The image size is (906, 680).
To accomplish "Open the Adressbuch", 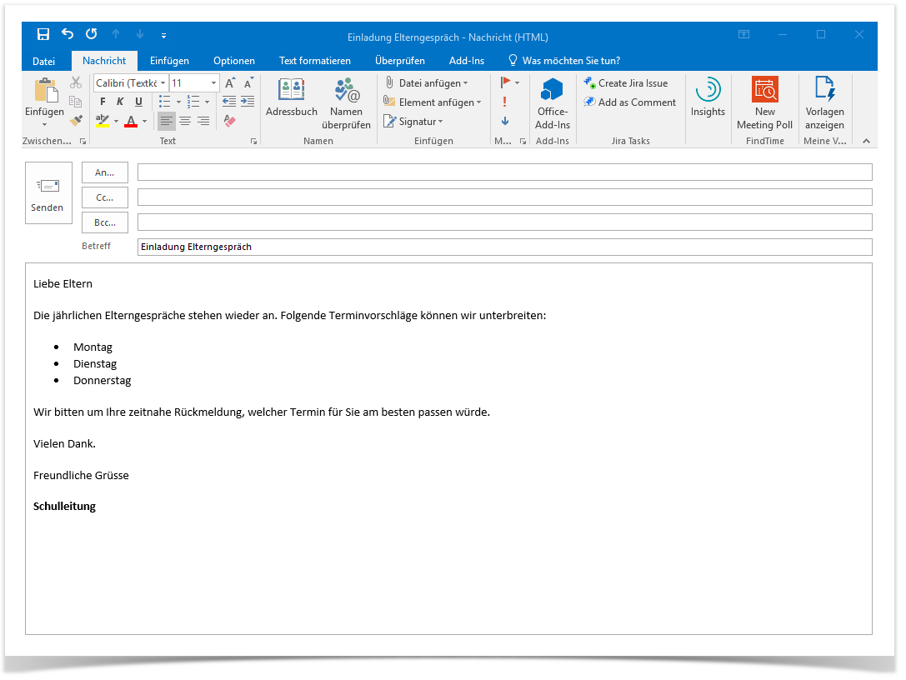I will 291,98.
